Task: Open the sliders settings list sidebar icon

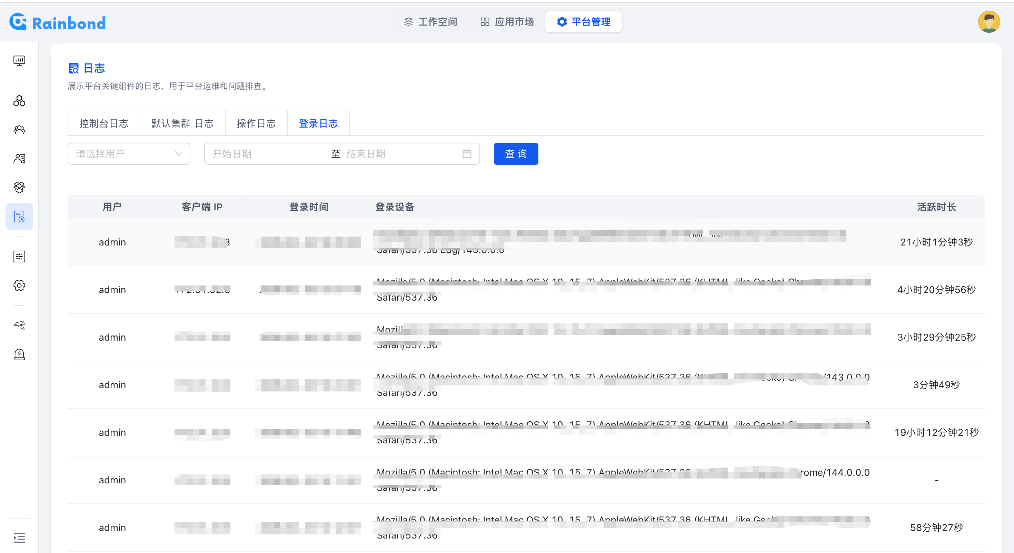Action: pyautogui.click(x=19, y=257)
